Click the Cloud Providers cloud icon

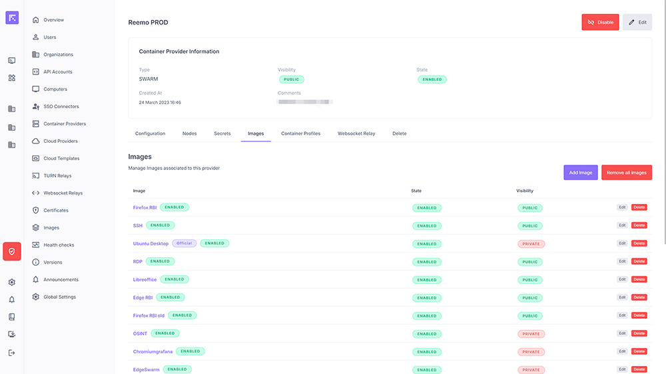pos(36,141)
